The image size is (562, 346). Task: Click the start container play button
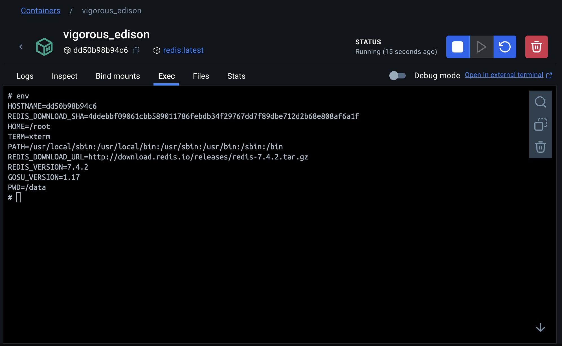point(481,47)
